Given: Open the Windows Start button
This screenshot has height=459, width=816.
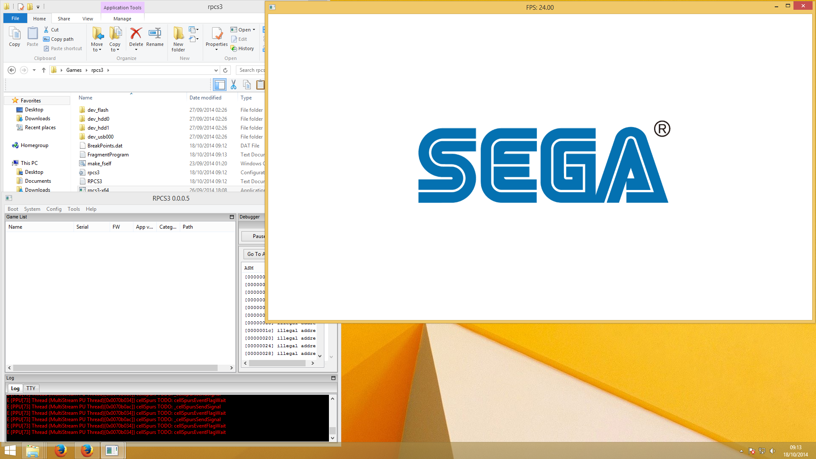Looking at the screenshot, I should tap(10, 450).
